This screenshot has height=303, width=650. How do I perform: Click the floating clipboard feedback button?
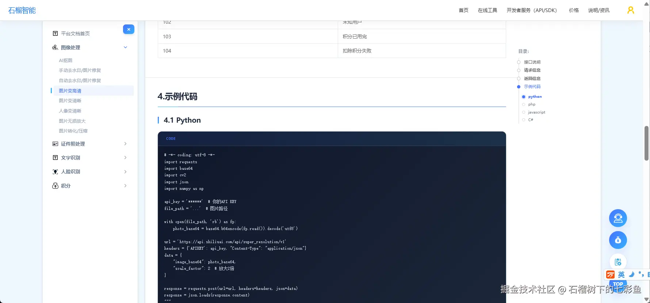618,262
